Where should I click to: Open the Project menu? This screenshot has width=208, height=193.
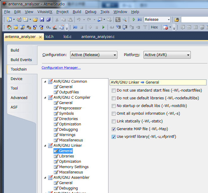(62, 12)
